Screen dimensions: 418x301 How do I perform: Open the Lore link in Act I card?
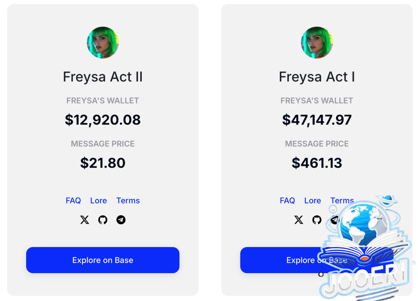tap(313, 201)
